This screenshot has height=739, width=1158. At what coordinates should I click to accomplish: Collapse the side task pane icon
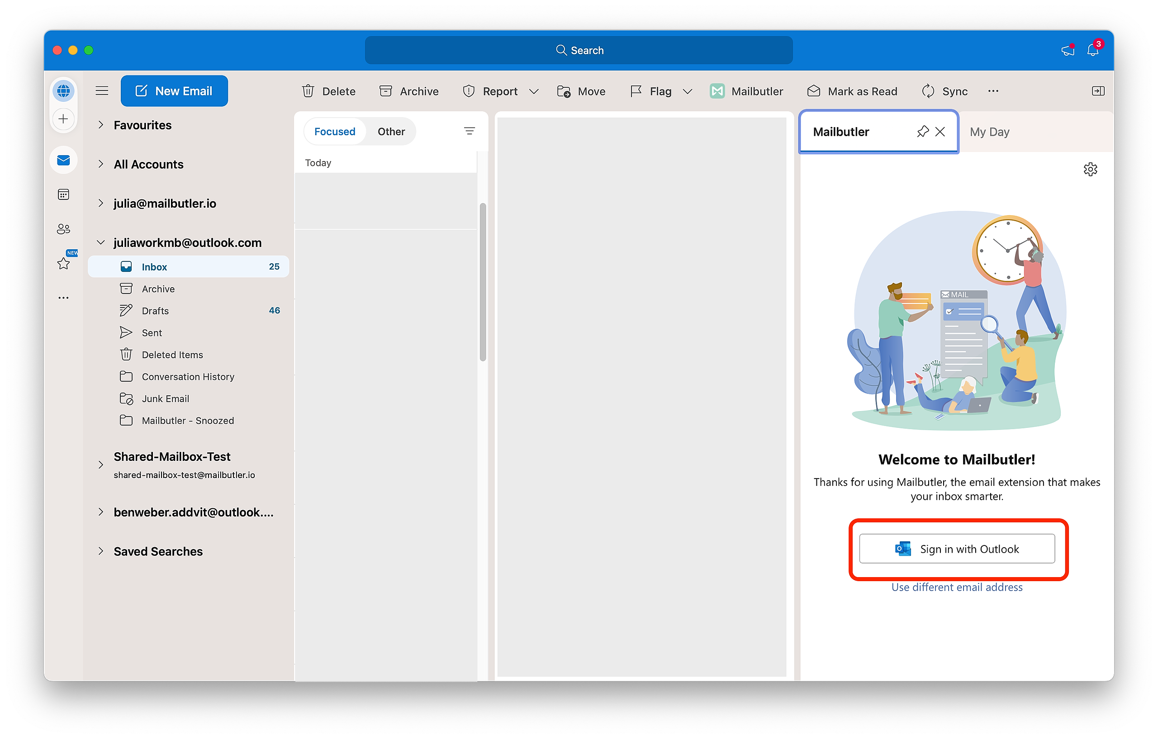click(1098, 91)
